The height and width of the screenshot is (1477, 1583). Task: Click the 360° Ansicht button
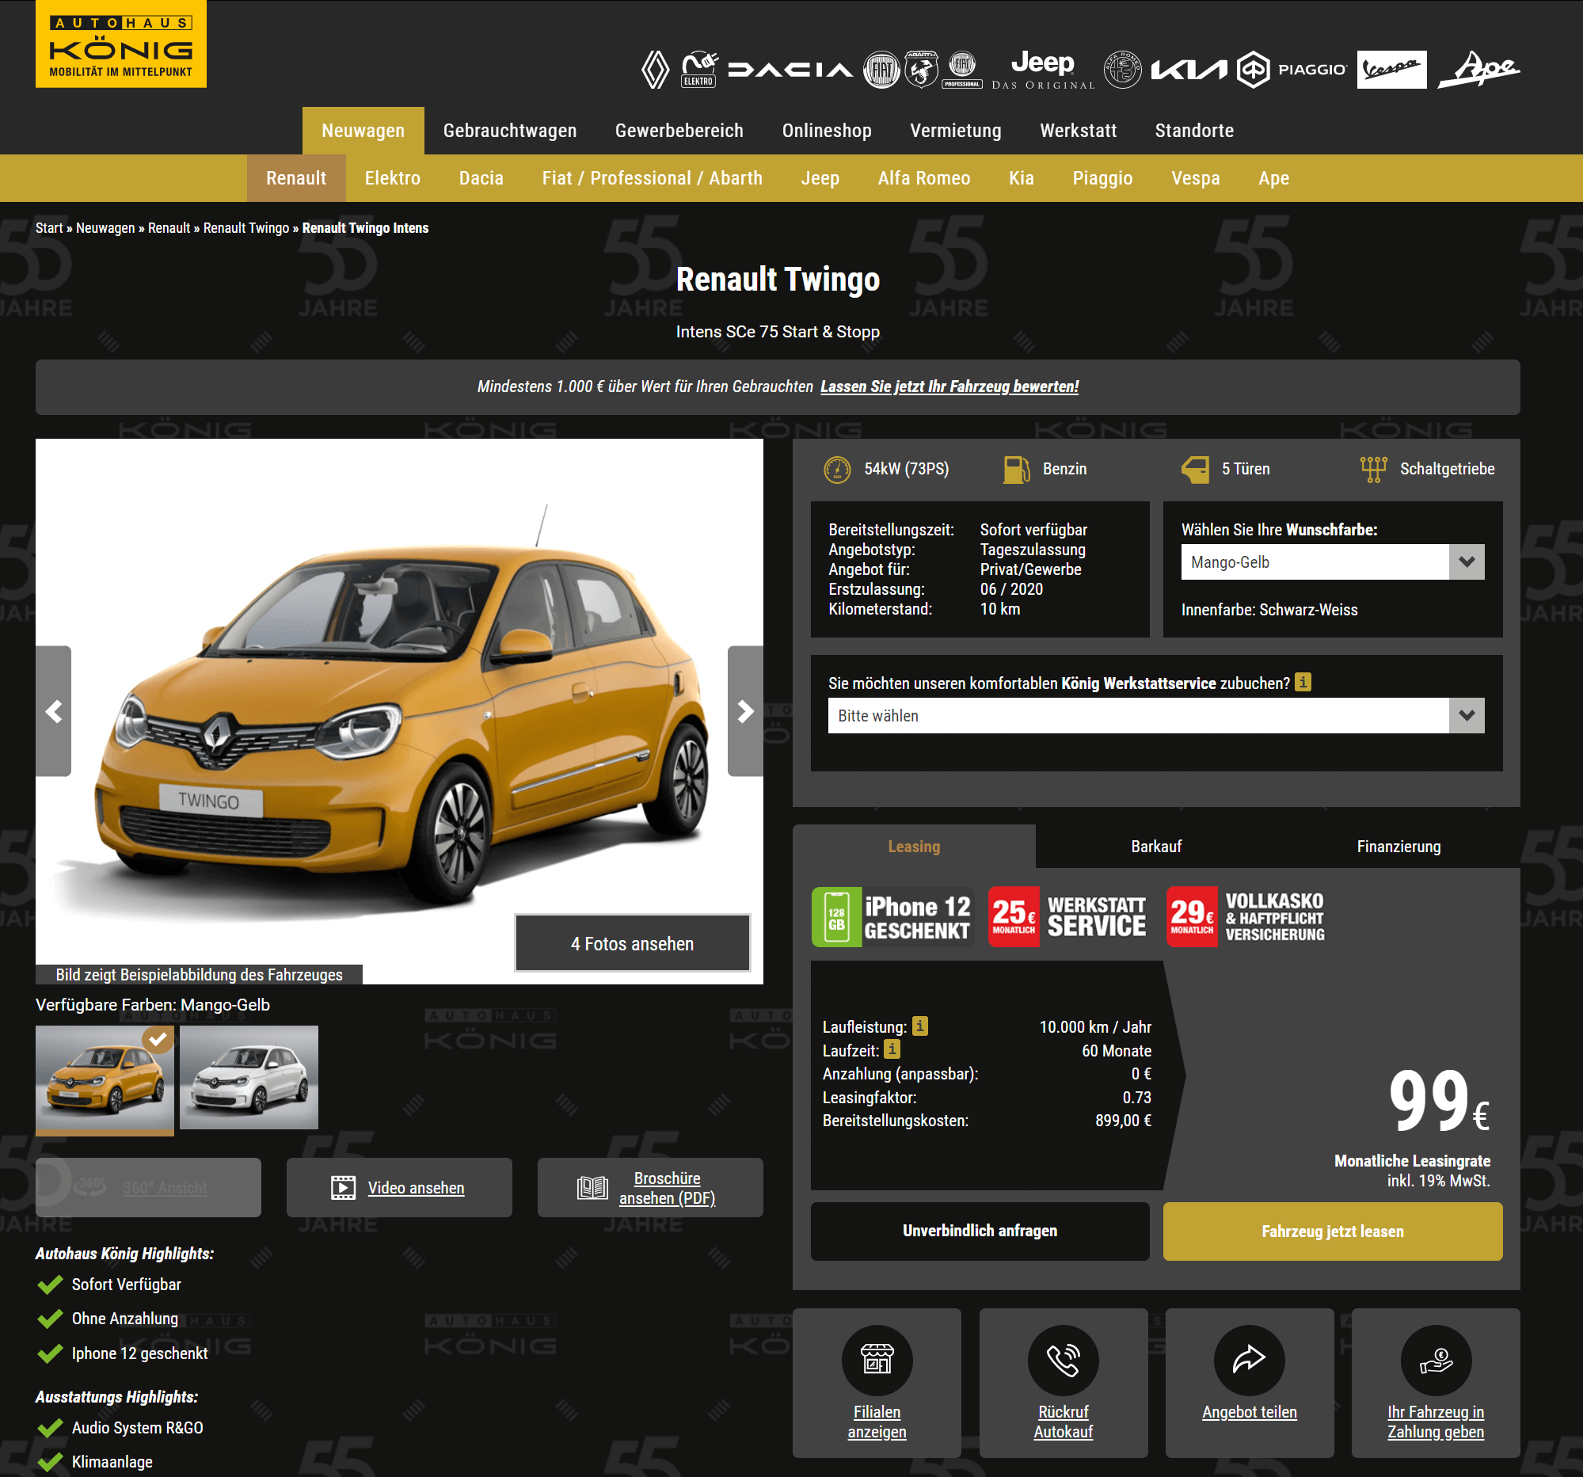tap(148, 1187)
